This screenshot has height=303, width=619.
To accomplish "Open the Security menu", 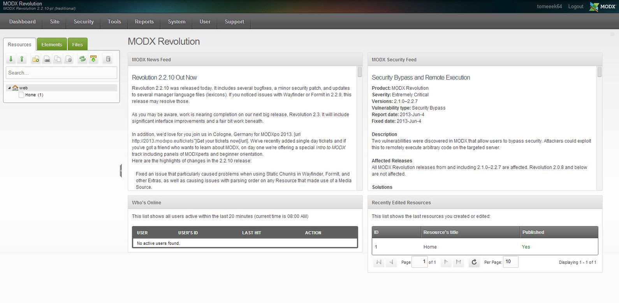I will 84,21.
